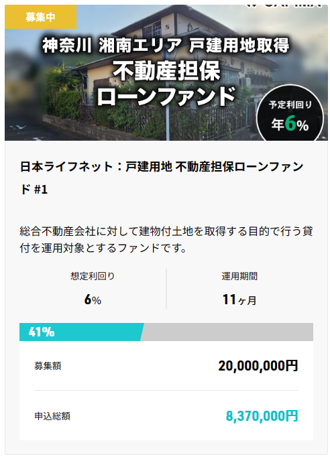
Task: Click the 20,000,000円 amount
Action: coord(258,366)
